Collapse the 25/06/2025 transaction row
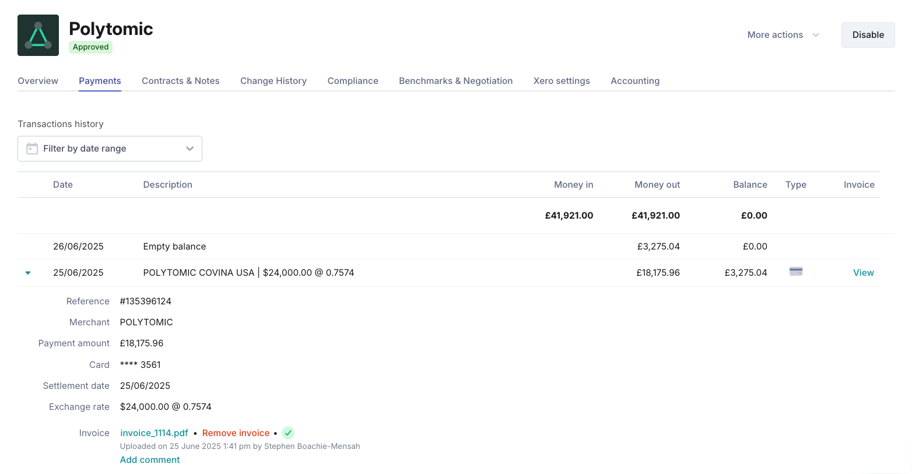 click(28, 273)
